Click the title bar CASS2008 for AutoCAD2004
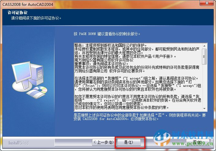216x151 pixels. point(28,4)
